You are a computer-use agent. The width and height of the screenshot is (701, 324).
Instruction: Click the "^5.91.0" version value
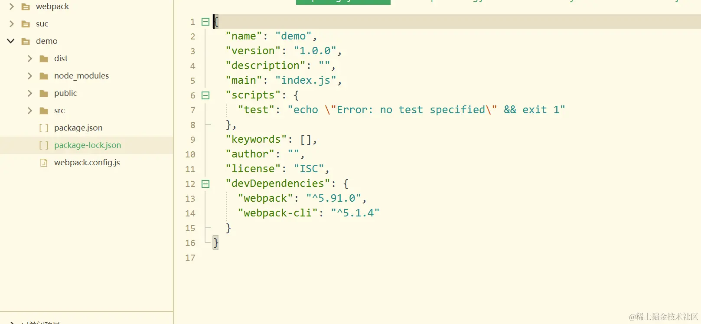click(334, 198)
